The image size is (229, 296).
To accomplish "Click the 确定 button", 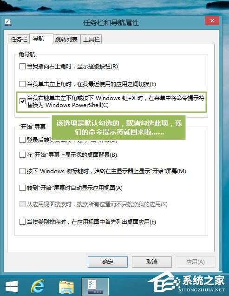I will pos(108,262).
